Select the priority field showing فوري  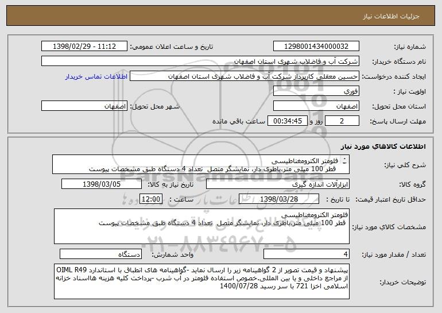click(316, 91)
